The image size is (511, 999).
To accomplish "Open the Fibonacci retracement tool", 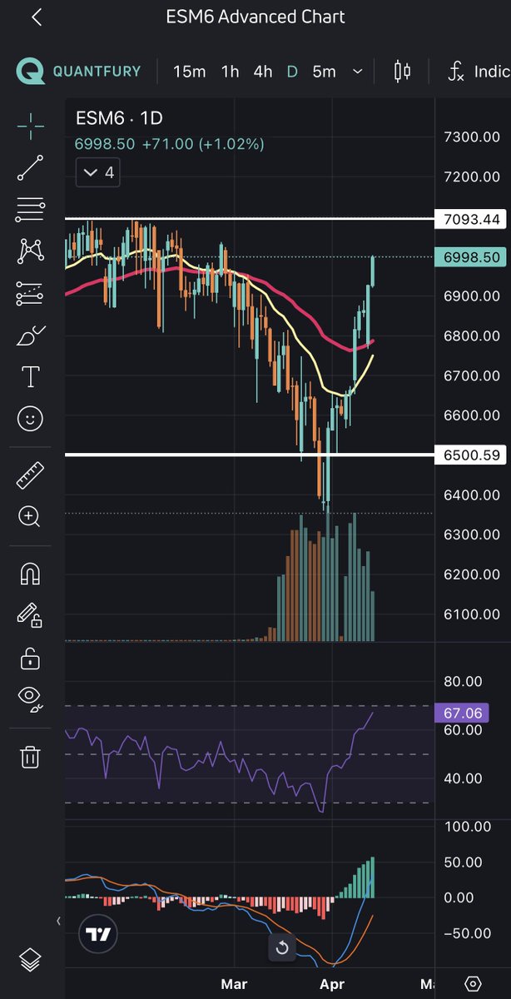I will click(x=30, y=210).
